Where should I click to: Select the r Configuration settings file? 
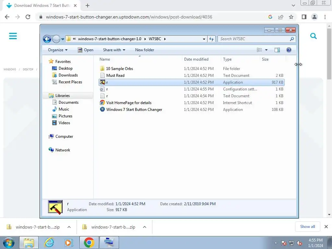192,89
